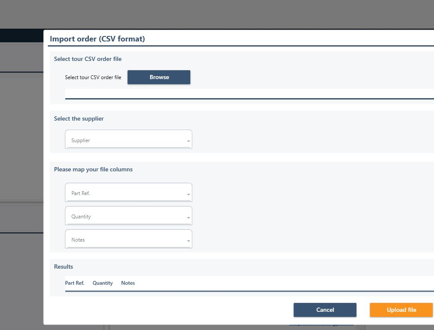Click the Results section heading
Image resolution: width=434 pixels, height=330 pixels.
click(x=64, y=267)
